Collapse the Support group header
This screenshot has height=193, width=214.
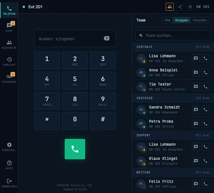point(173,135)
